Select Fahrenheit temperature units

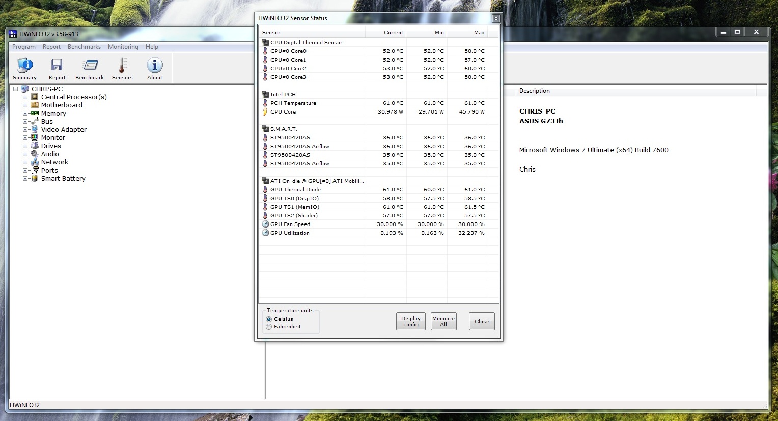pyautogui.click(x=269, y=327)
